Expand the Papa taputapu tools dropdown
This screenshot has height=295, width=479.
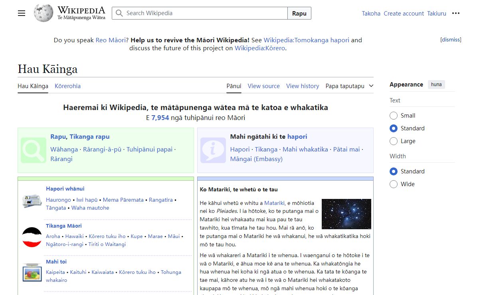349,86
